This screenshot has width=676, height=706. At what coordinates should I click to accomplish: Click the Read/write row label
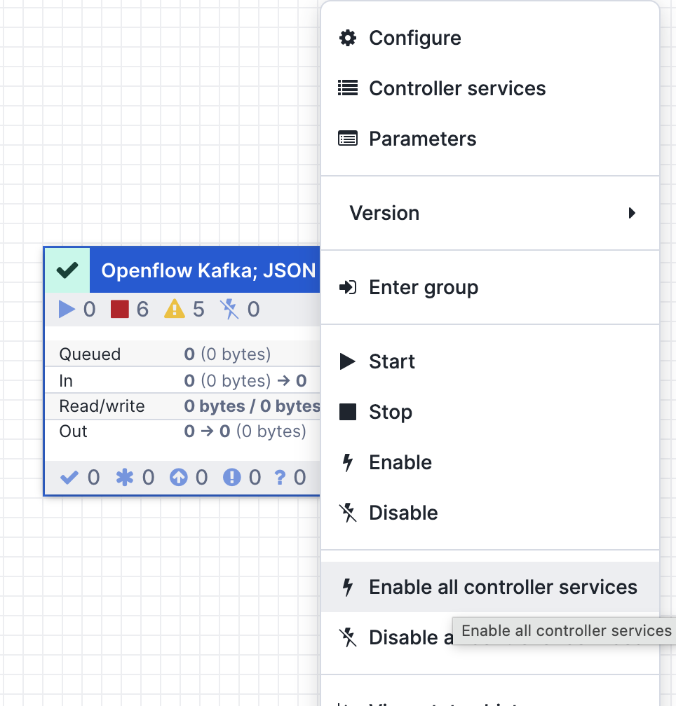point(102,406)
